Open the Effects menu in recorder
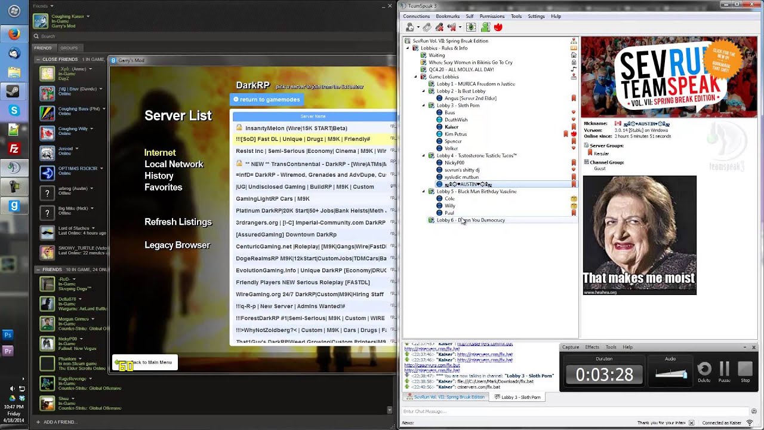Viewport: 764px width, 430px height. [x=592, y=347]
